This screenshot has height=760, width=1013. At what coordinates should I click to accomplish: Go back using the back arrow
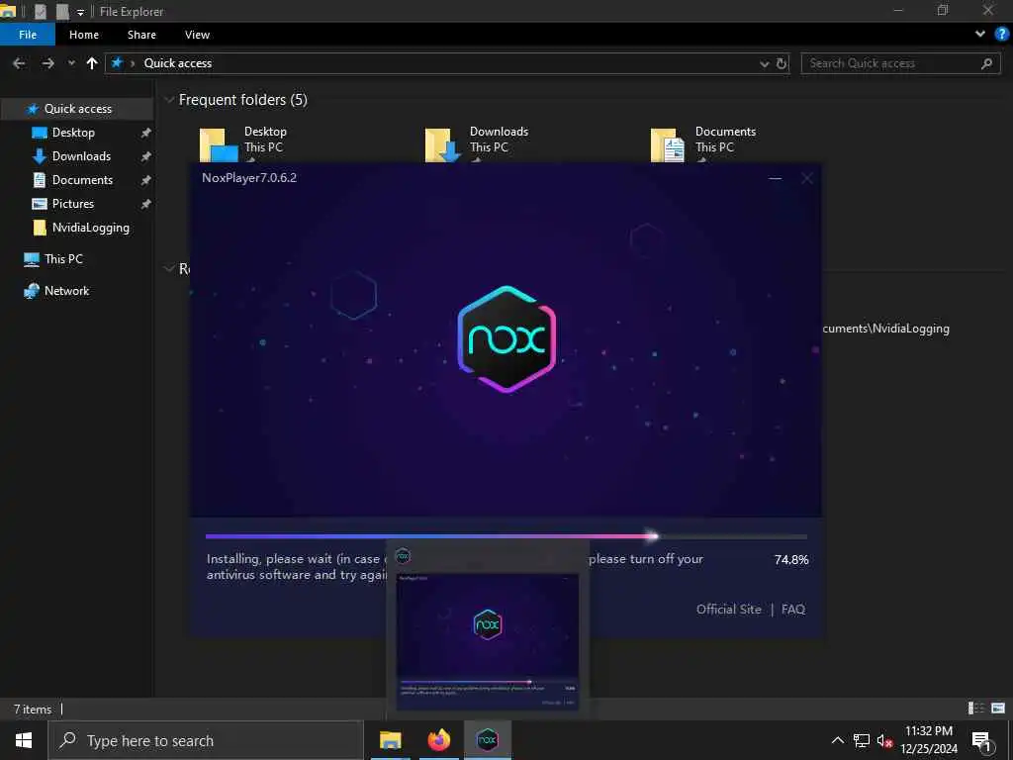[x=20, y=63]
